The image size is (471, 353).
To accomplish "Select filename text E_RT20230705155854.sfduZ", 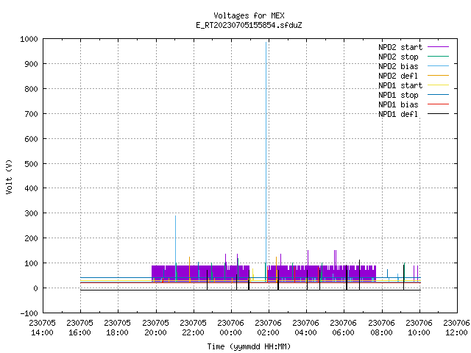I will [x=249, y=25].
